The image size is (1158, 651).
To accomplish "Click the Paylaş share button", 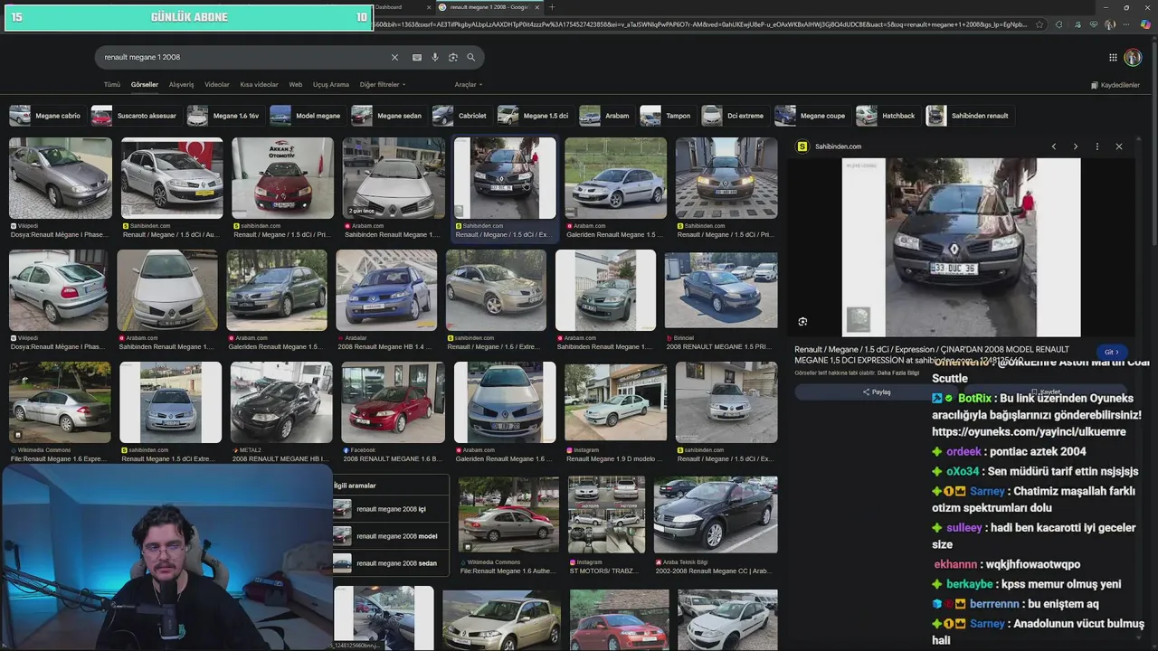I will 877,392.
